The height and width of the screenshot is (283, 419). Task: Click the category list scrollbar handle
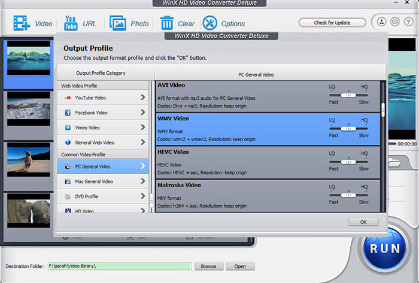click(151, 200)
